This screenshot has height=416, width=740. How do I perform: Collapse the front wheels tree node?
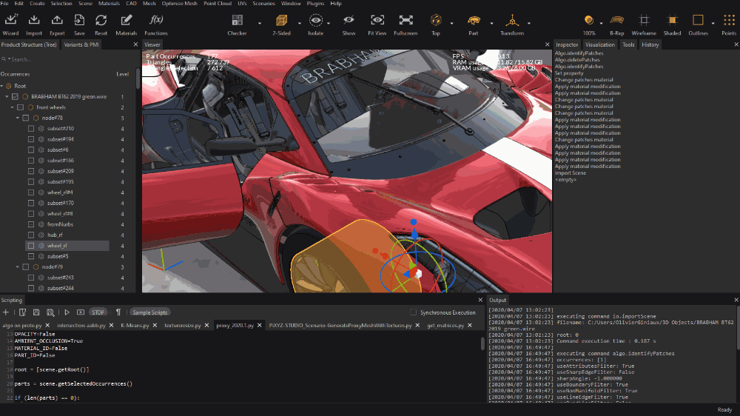click(12, 107)
